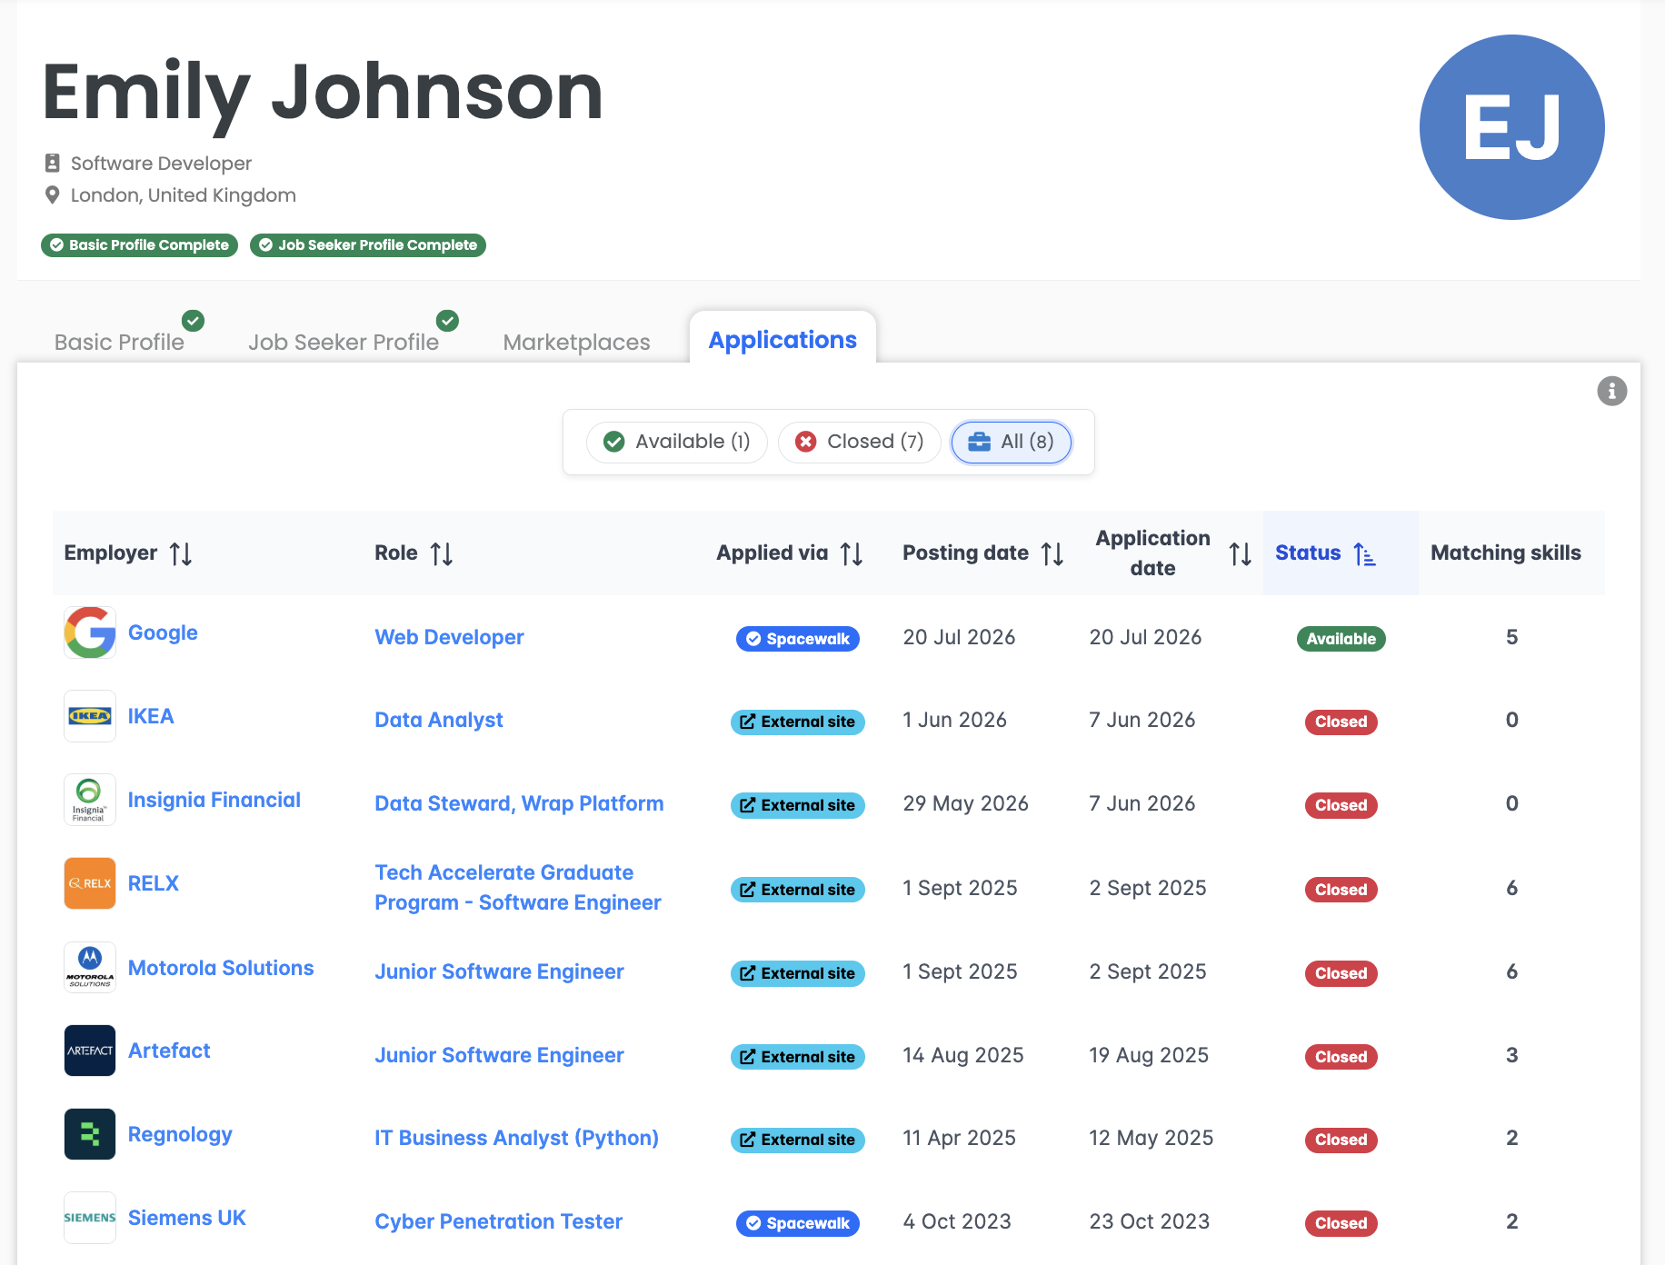Click the location pin icon

pyautogui.click(x=53, y=195)
